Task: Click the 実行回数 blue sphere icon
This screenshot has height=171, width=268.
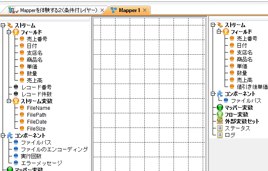Action: pyautogui.click(x=16, y=156)
